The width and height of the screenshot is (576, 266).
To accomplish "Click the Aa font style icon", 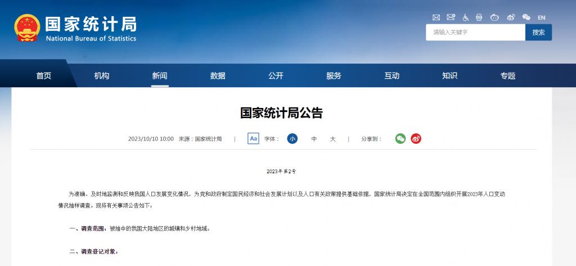I will coord(254,138).
